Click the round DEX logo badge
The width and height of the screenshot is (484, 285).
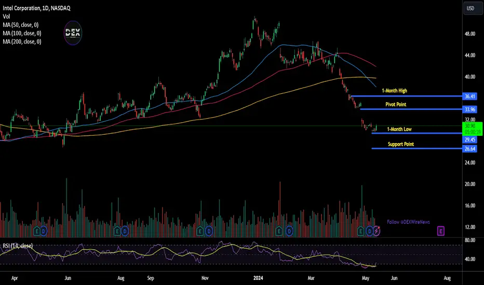point(73,33)
